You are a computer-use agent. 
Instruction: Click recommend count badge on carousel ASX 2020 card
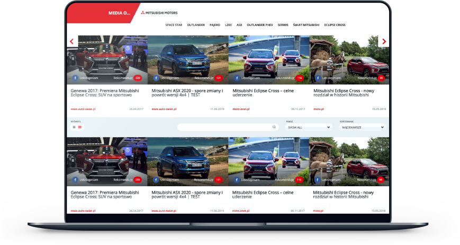pos(219,78)
